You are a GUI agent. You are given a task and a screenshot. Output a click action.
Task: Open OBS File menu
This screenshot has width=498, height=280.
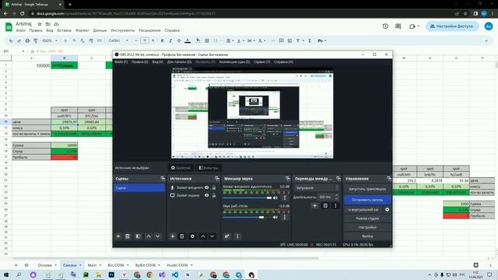[x=121, y=62]
